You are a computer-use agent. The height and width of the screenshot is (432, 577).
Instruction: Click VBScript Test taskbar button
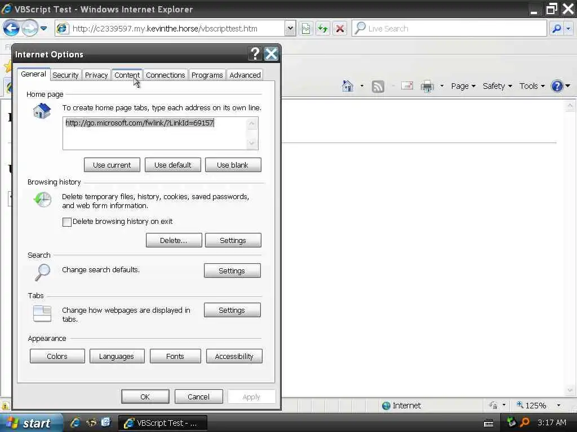tap(163, 423)
